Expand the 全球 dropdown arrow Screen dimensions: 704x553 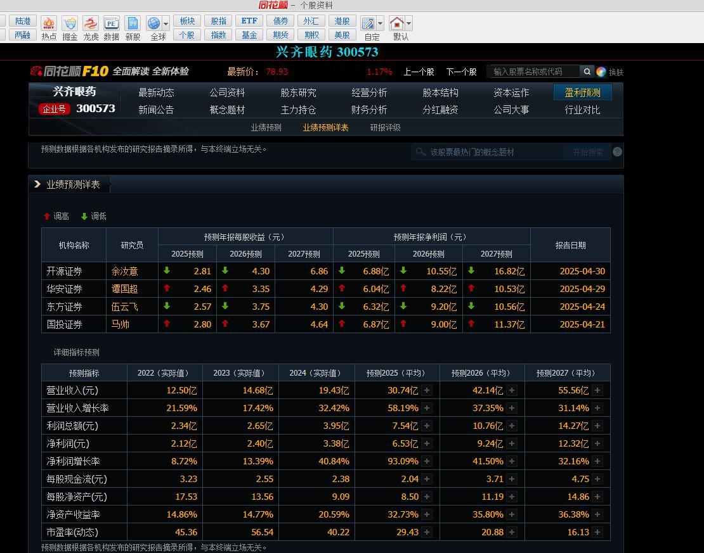(x=166, y=23)
